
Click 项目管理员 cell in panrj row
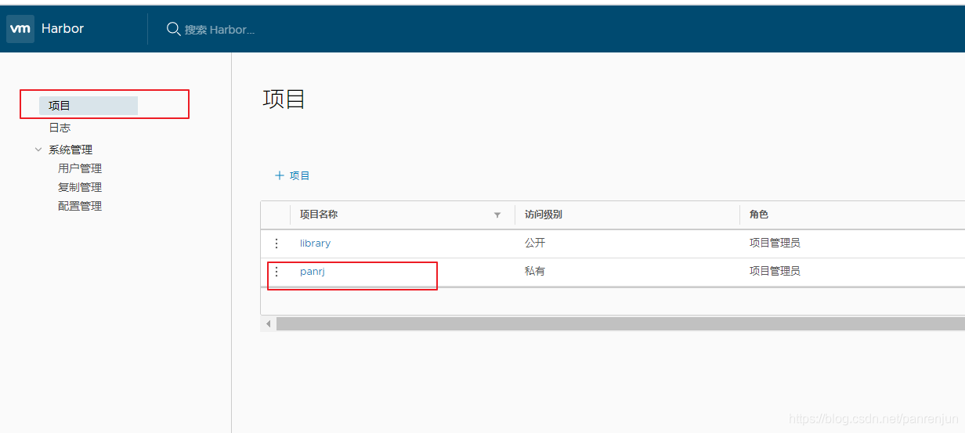tap(775, 272)
